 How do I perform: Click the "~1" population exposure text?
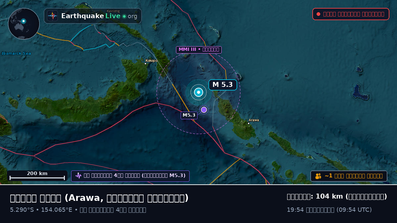point(354,176)
